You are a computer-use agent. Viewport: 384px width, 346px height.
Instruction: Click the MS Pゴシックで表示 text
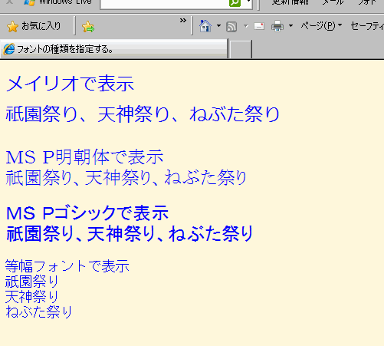[x=87, y=213]
